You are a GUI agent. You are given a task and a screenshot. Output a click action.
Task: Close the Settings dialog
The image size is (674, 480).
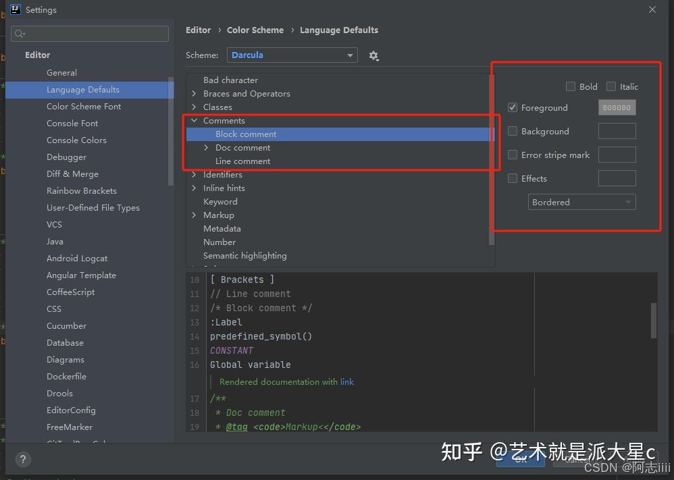(x=652, y=9)
